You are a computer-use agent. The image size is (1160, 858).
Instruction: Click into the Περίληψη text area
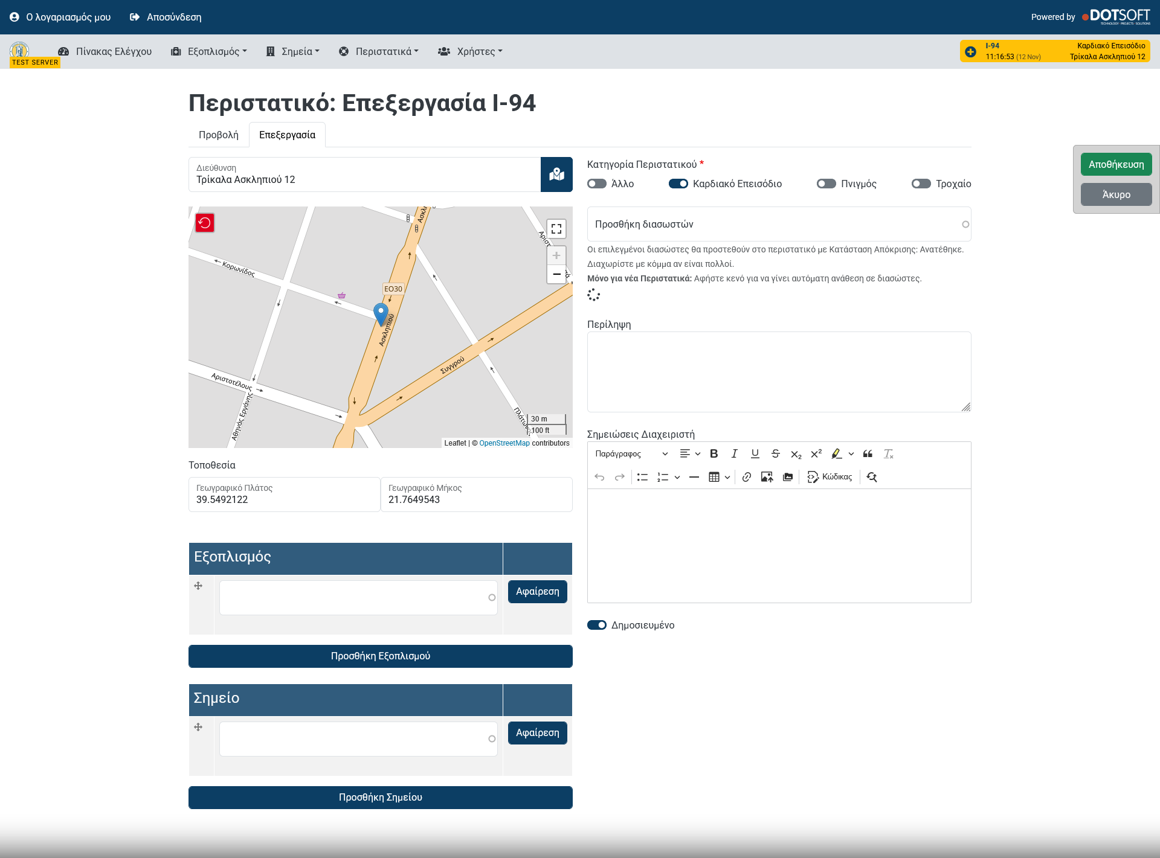[x=778, y=372]
